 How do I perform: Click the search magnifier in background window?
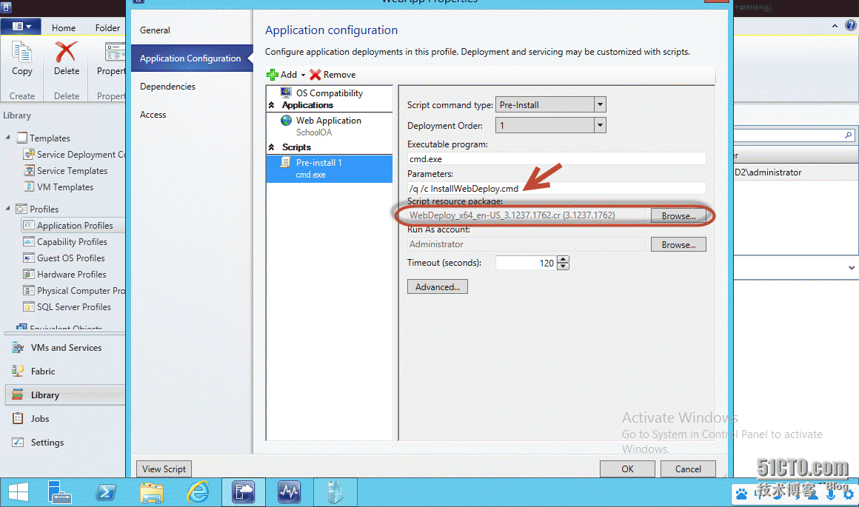pos(848,135)
